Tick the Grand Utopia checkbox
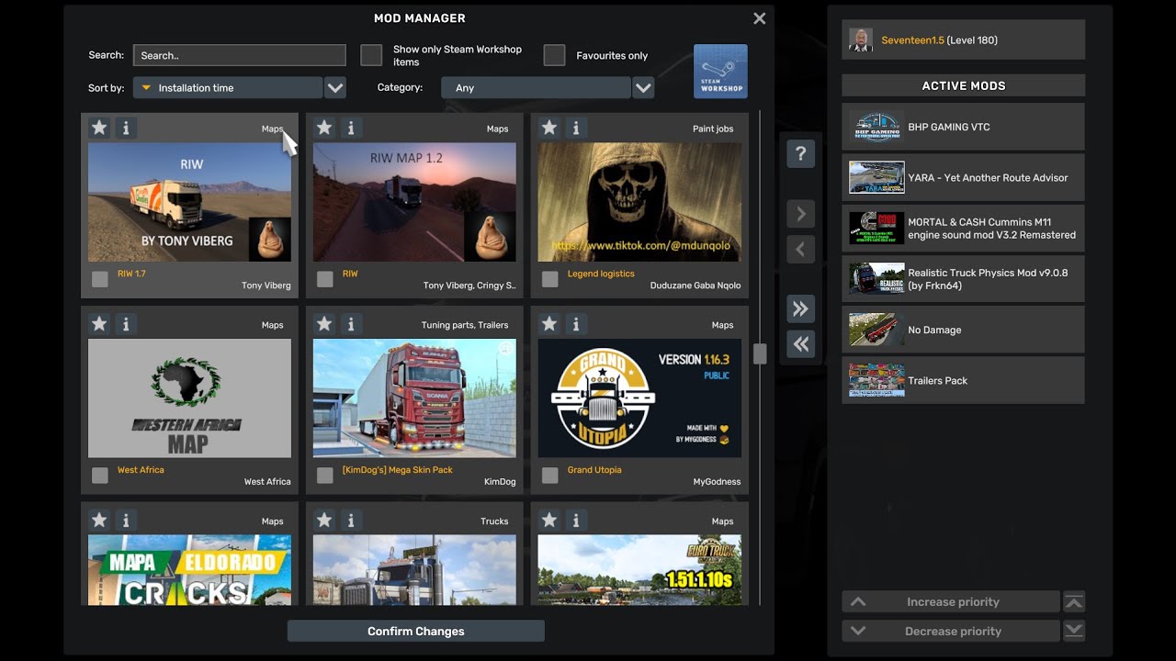The height and width of the screenshot is (661, 1176). pyautogui.click(x=549, y=476)
